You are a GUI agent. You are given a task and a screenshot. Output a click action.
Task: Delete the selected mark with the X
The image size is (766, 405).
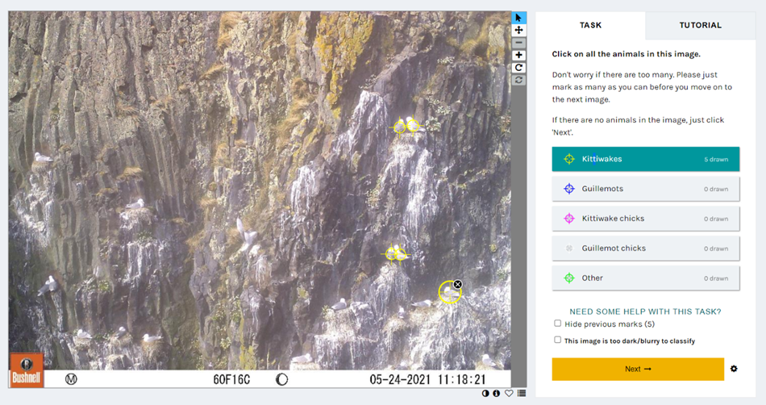458,284
